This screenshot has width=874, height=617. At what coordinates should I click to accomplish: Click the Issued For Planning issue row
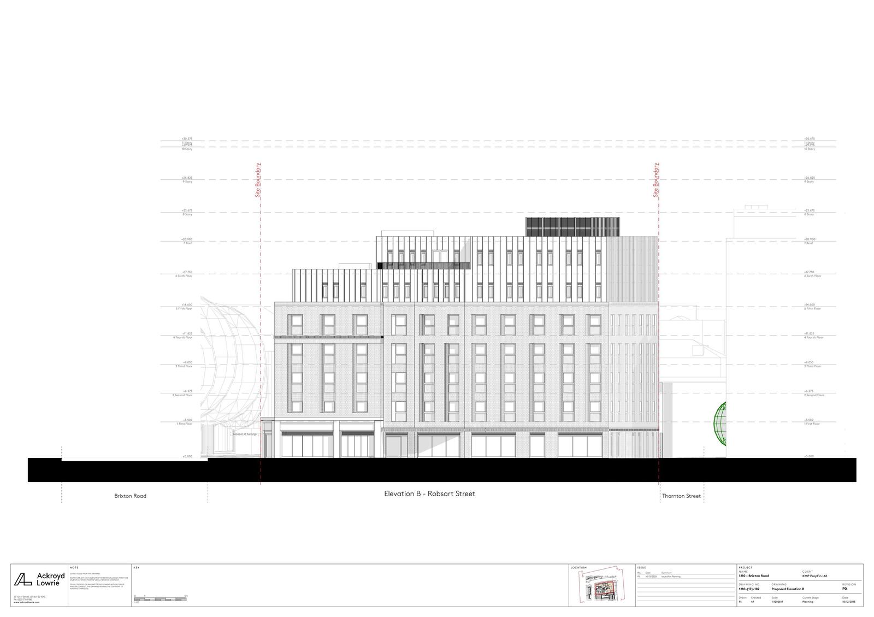coord(671,577)
